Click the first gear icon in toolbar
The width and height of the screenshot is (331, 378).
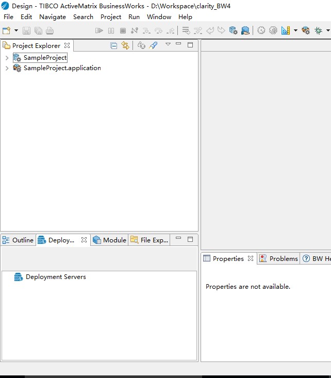(261, 30)
